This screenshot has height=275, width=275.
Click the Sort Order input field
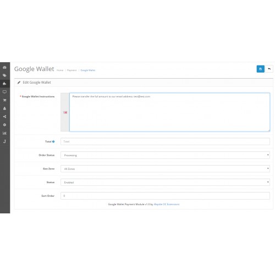click(x=165, y=196)
